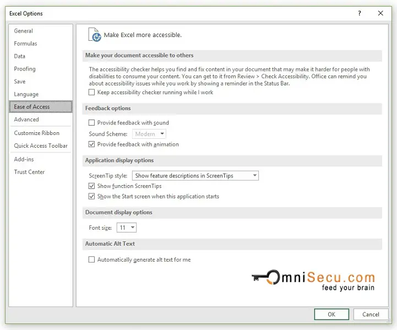Screen dimensions: 397x330
Task: Click the 'Feedback options' section heading
Action: point(108,108)
